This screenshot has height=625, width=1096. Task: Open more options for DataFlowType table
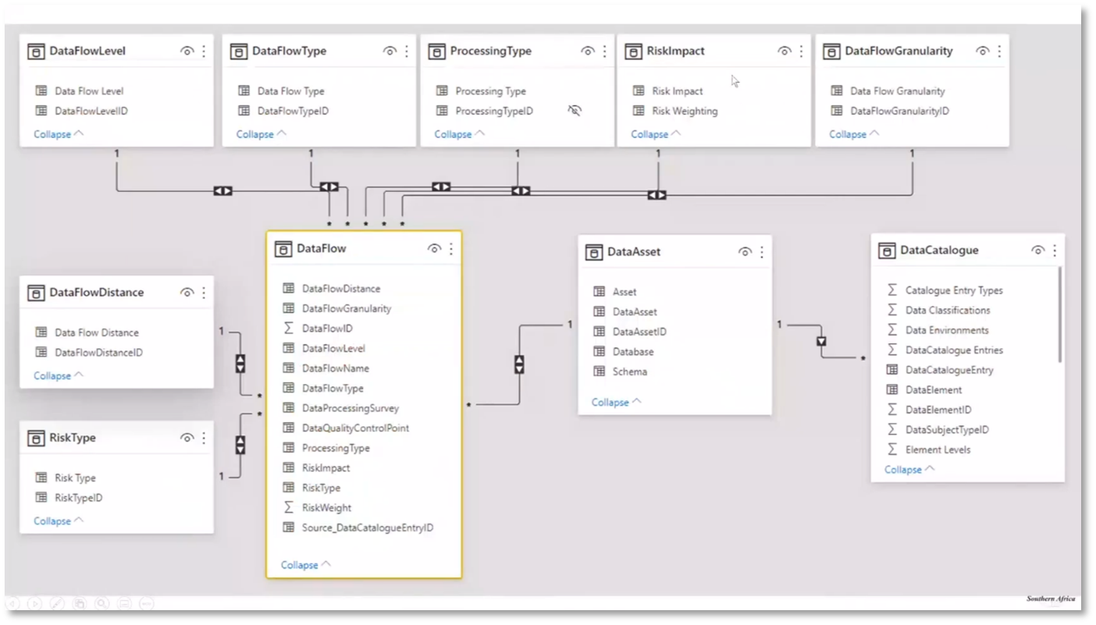[x=407, y=51]
